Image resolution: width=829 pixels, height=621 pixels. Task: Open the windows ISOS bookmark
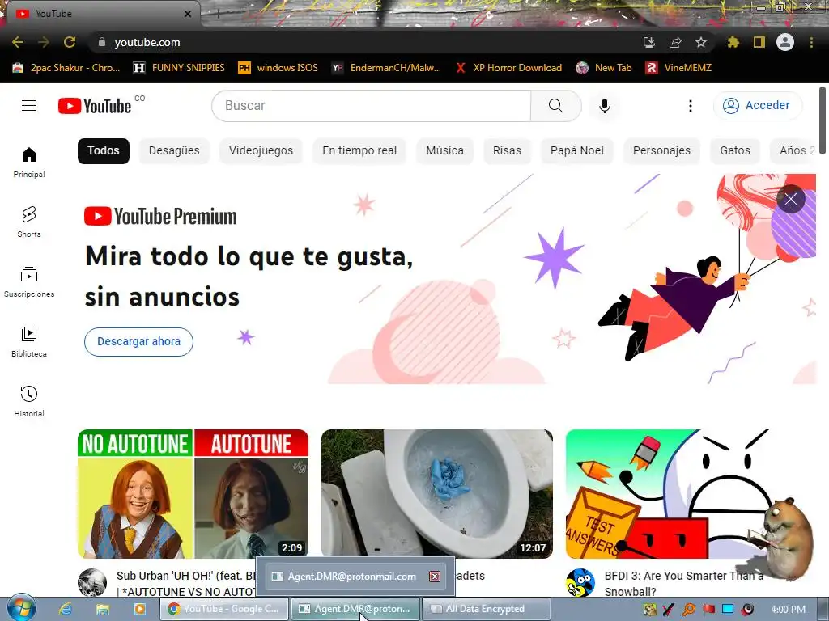pos(278,68)
